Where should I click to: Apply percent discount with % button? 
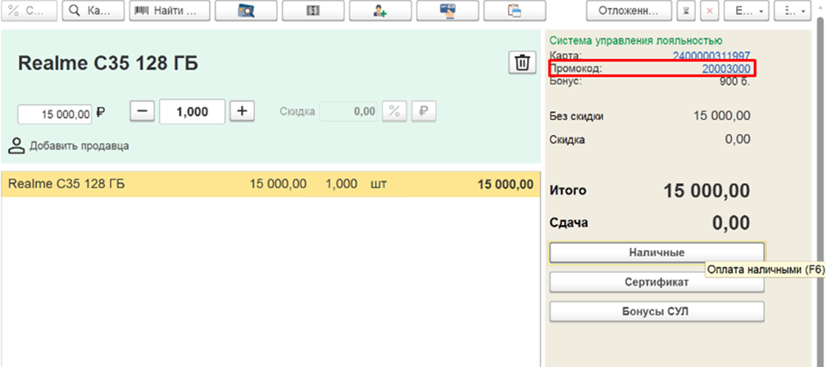click(x=394, y=111)
